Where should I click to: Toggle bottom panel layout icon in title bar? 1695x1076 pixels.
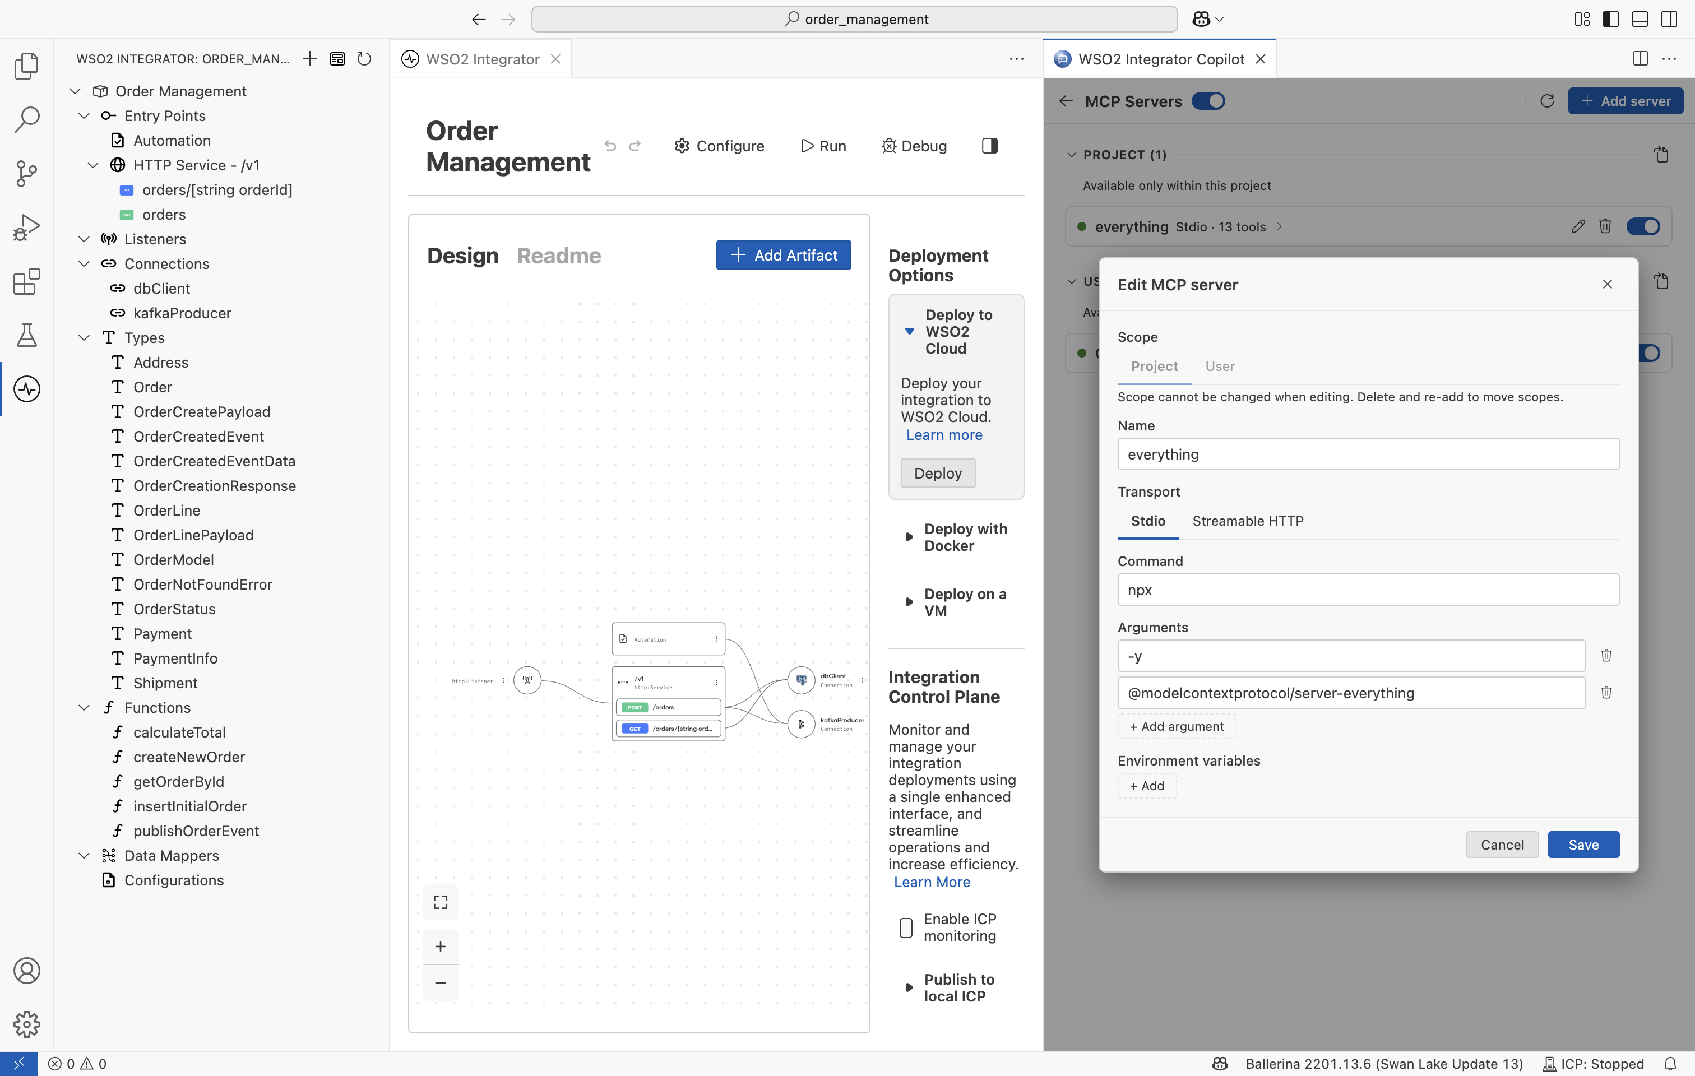coord(1640,19)
